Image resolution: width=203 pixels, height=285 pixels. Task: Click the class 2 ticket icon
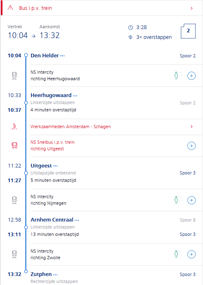188,31
